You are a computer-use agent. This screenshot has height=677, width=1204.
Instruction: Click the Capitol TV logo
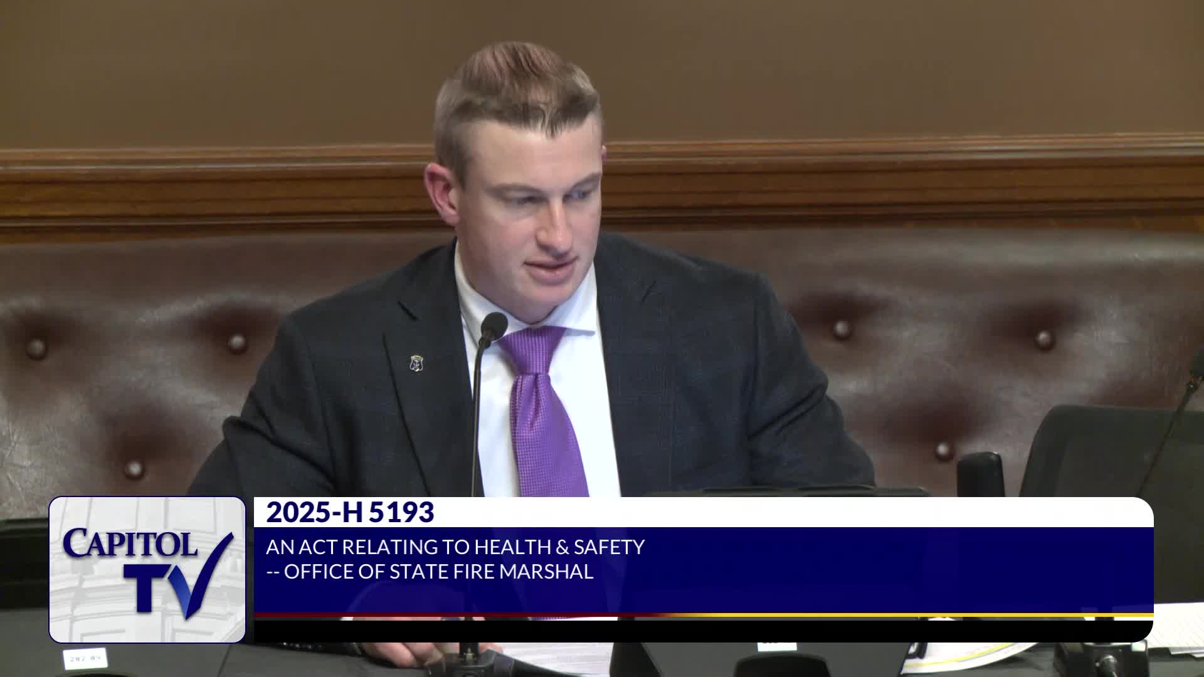[x=147, y=569]
